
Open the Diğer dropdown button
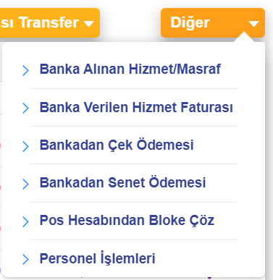pos(213,22)
